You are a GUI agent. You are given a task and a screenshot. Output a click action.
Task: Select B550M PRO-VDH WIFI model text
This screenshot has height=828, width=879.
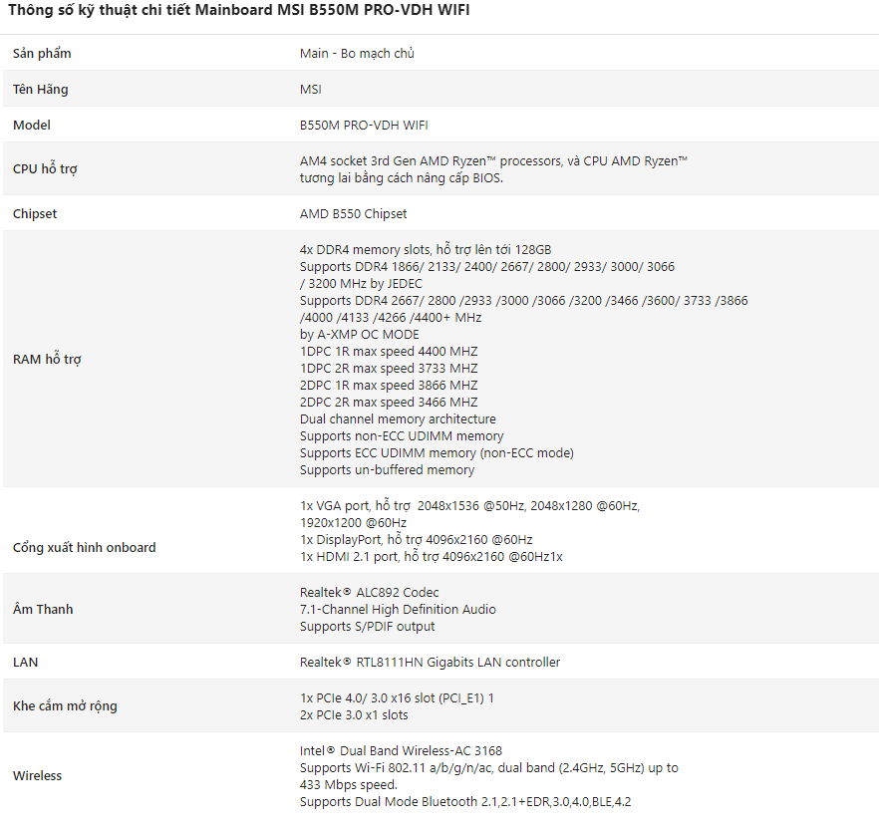click(364, 125)
